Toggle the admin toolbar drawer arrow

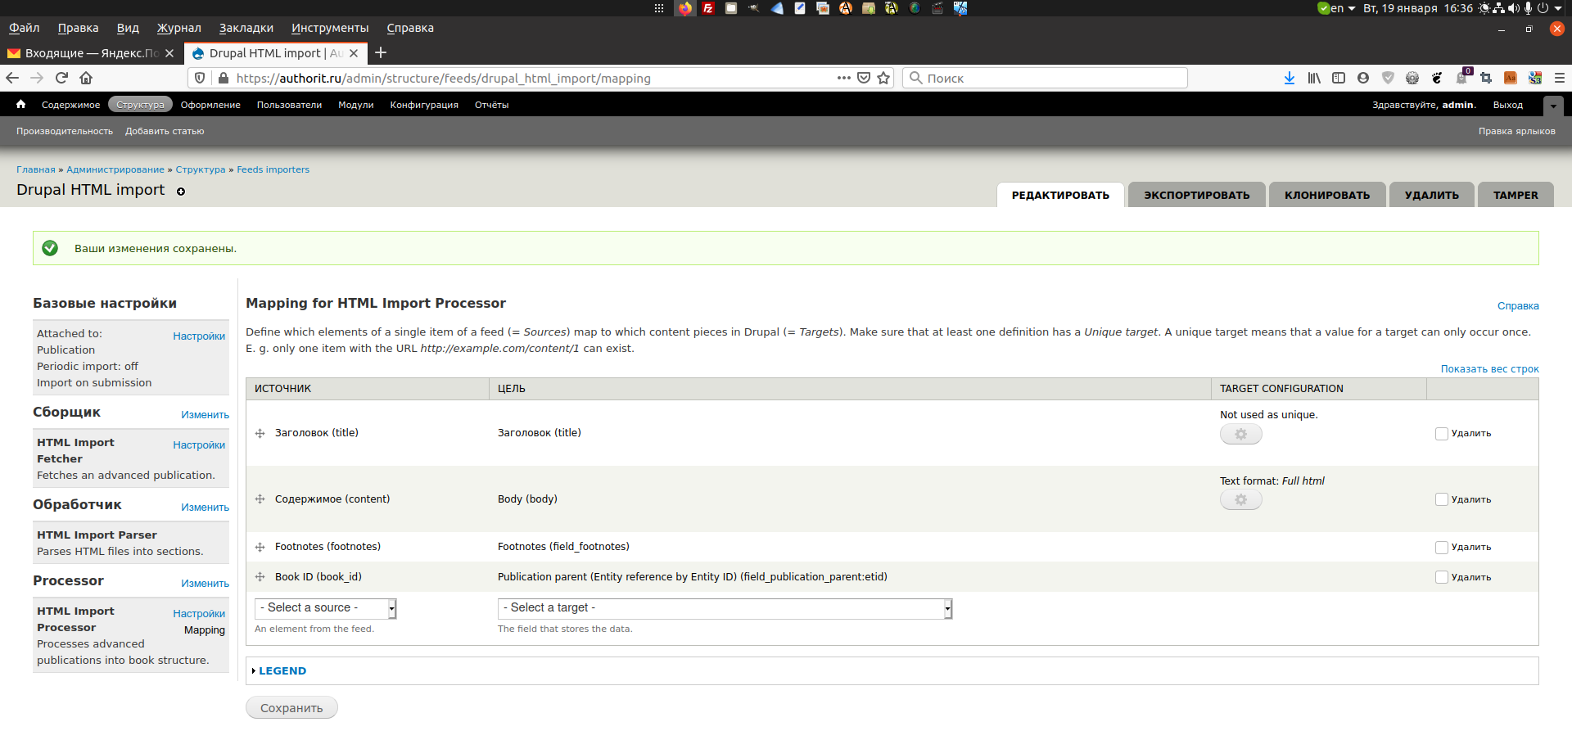(x=1553, y=106)
